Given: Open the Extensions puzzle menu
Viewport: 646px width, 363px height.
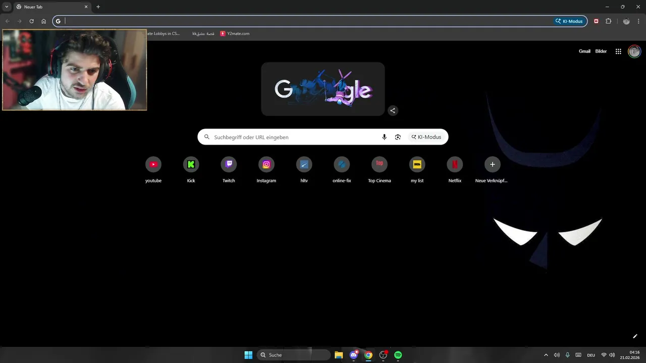Looking at the screenshot, I should [608, 21].
